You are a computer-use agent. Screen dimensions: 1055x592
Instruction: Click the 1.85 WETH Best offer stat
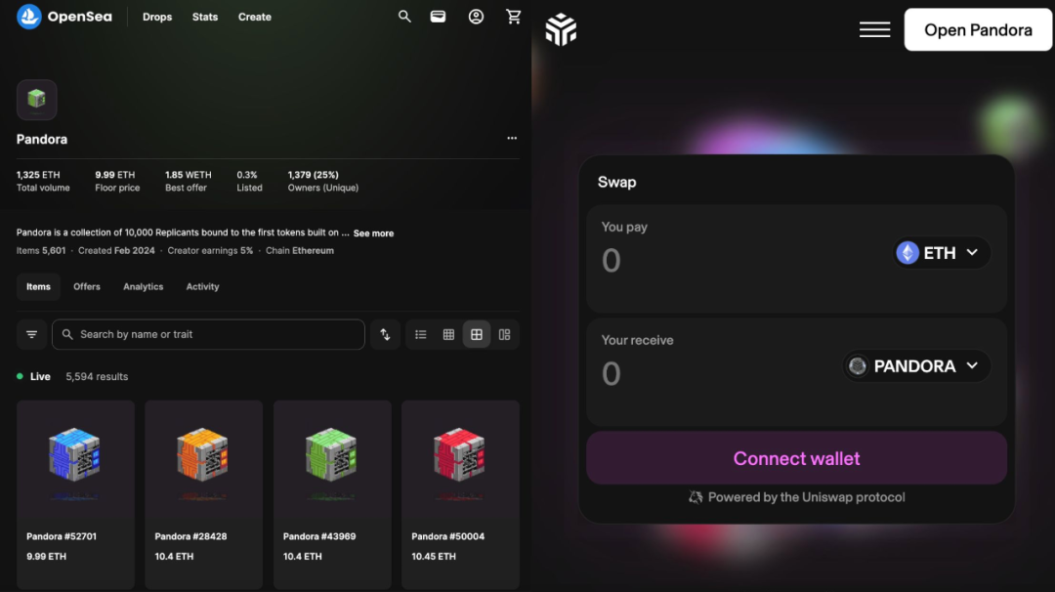(188, 181)
